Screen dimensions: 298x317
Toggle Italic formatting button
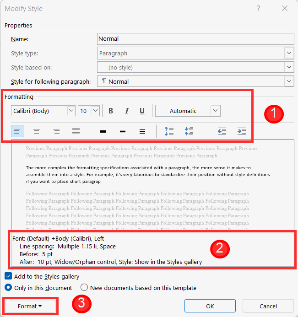point(127,111)
